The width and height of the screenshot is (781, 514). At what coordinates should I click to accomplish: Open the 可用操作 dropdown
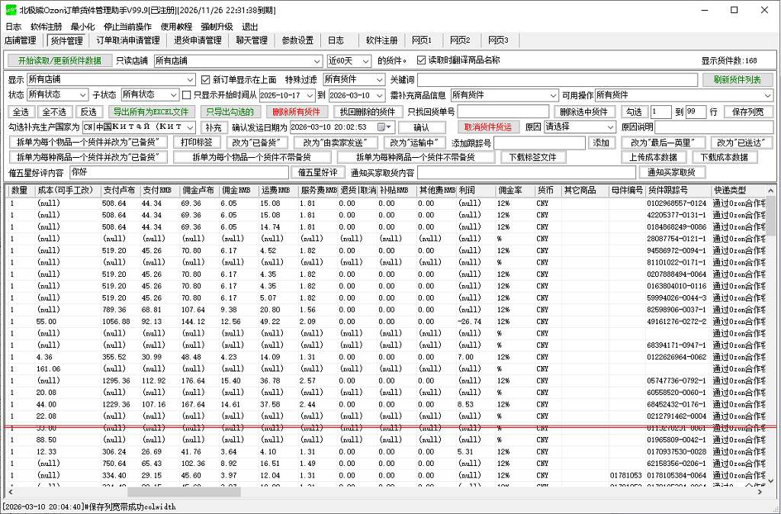(x=767, y=95)
